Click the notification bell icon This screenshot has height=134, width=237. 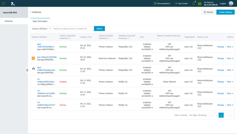point(193,4)
